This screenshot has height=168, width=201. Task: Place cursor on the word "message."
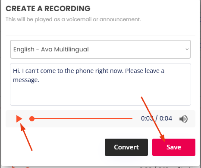click(26, 80)
